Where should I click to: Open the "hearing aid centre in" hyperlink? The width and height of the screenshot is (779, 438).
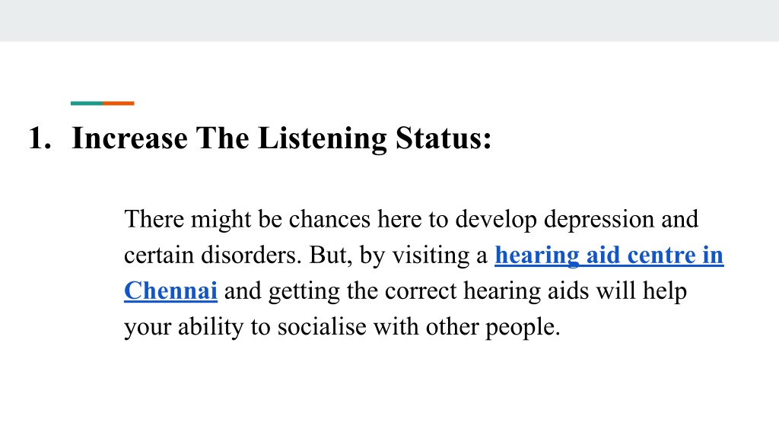point(609,255)
